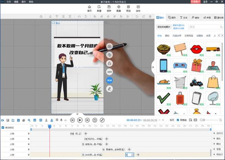
Task: Select the 16:9 aspect ratio button
Action: coord(109,72)
